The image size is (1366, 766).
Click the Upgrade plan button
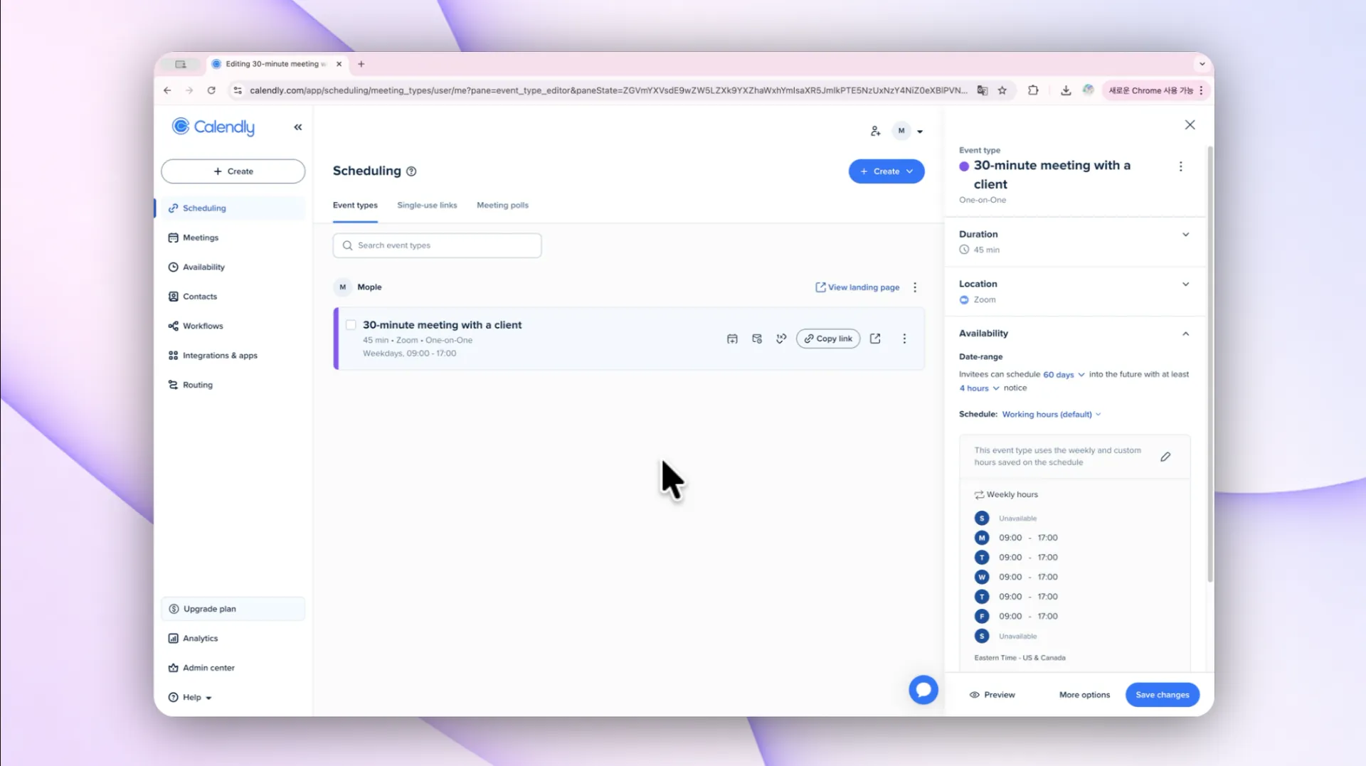click(233, 610)
